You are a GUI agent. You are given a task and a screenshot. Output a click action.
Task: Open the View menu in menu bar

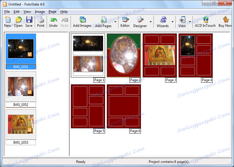coord(27,12)
